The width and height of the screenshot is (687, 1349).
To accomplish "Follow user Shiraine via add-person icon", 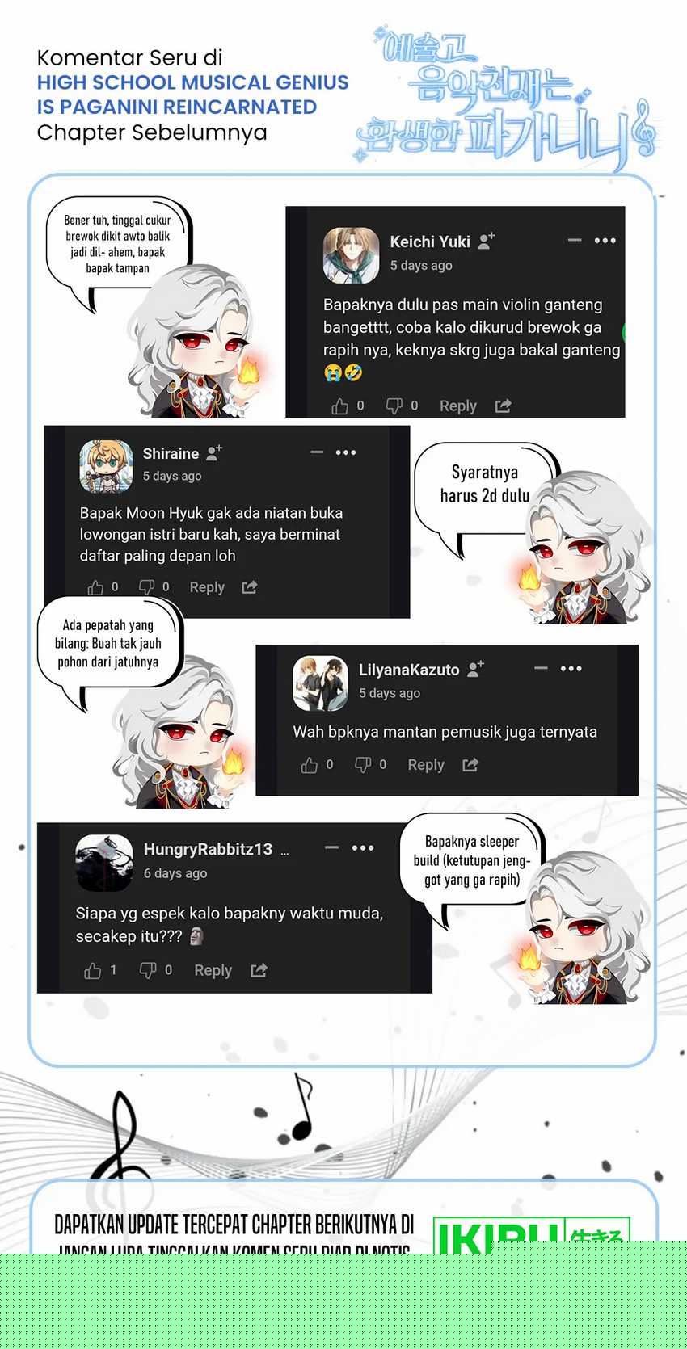I will click(214, 453).
